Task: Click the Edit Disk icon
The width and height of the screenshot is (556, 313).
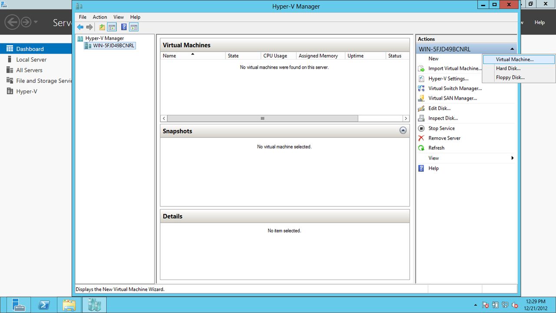Action: 421,108
